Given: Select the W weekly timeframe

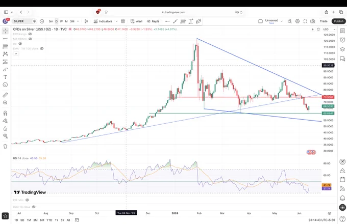Looking at the screenshot, I should click(x=61, y=21).
